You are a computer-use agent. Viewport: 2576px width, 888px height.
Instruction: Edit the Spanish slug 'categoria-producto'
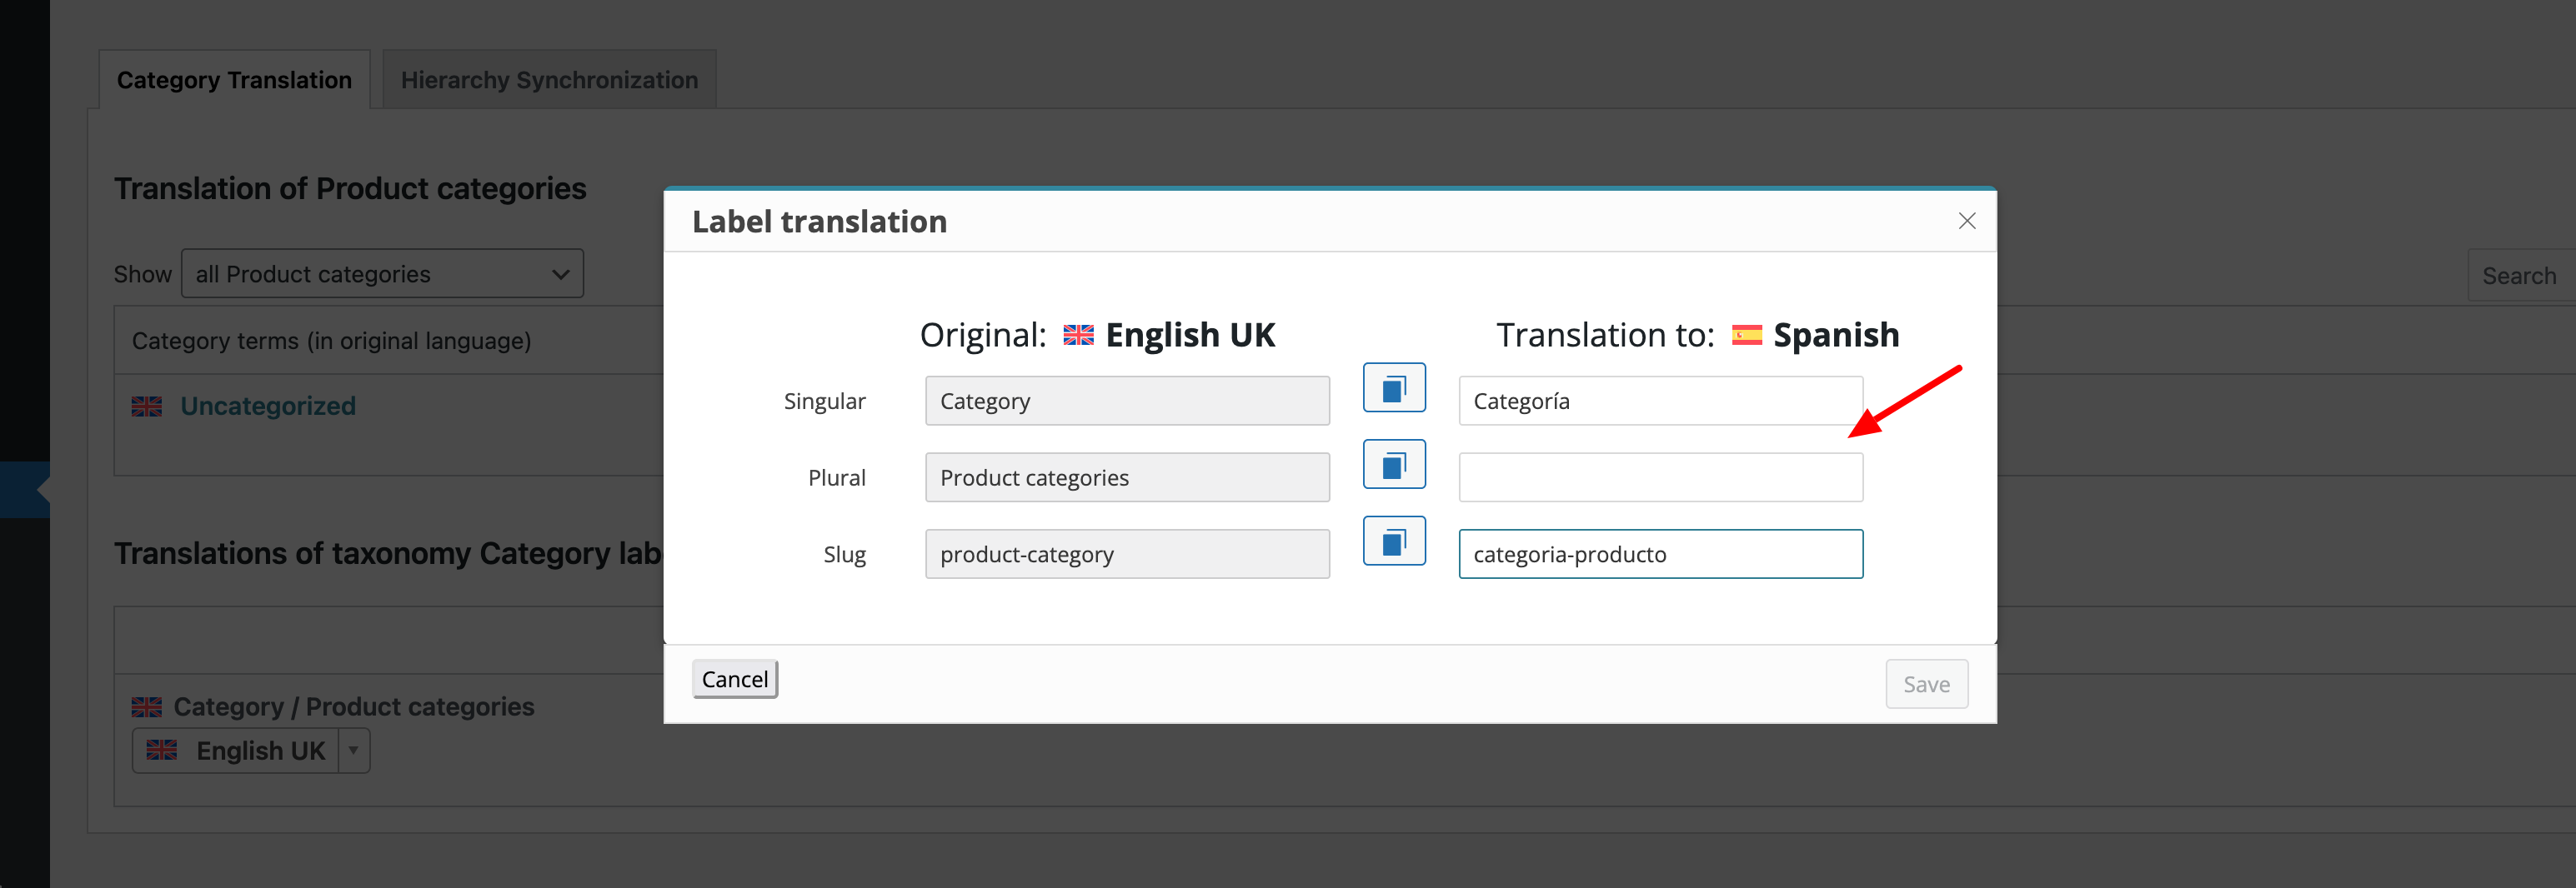(x=1660, y=555)
